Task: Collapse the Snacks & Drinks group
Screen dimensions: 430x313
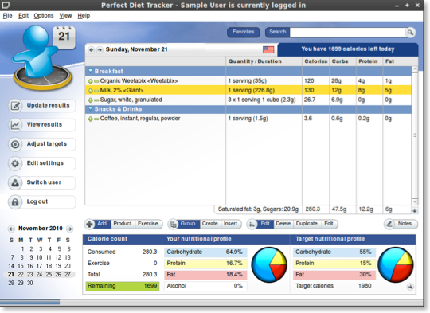Action: point(90,109)
